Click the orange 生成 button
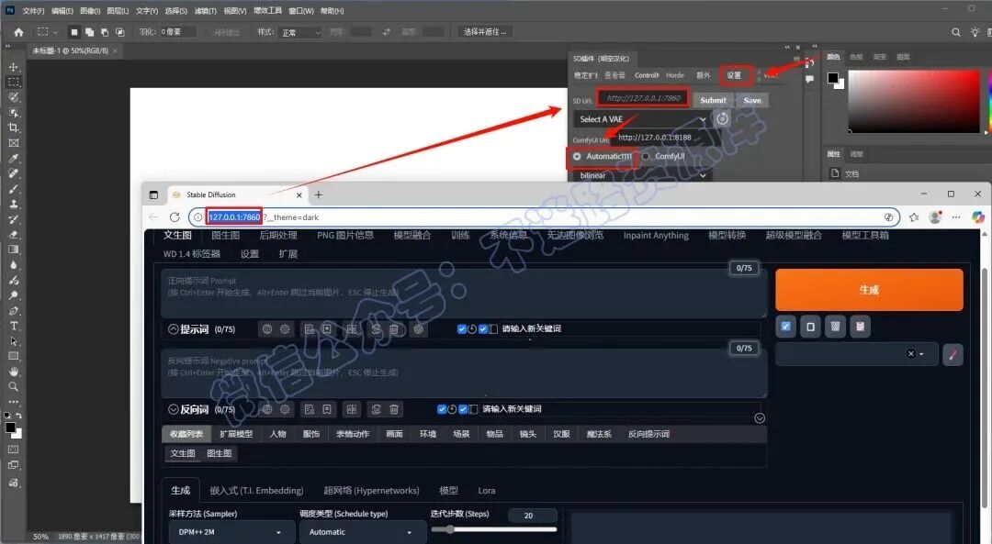992x544 pixels. point(869,289)
